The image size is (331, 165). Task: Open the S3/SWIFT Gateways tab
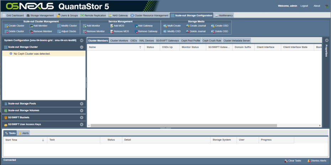click(x=168, y=40)
